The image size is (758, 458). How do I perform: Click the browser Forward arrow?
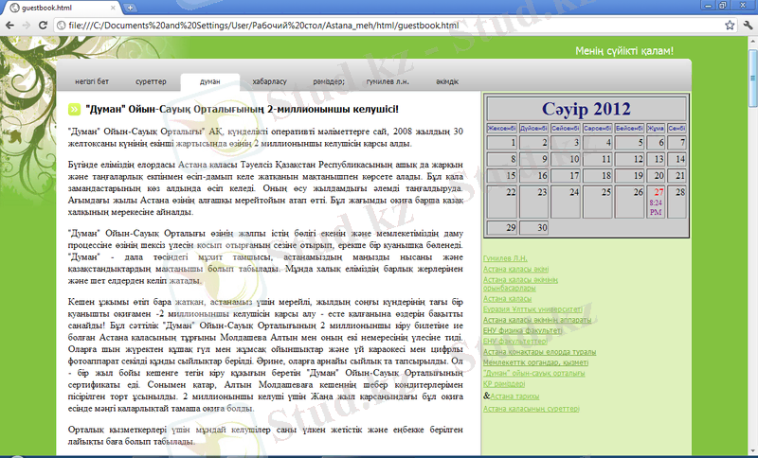click(x=27, y=26)
